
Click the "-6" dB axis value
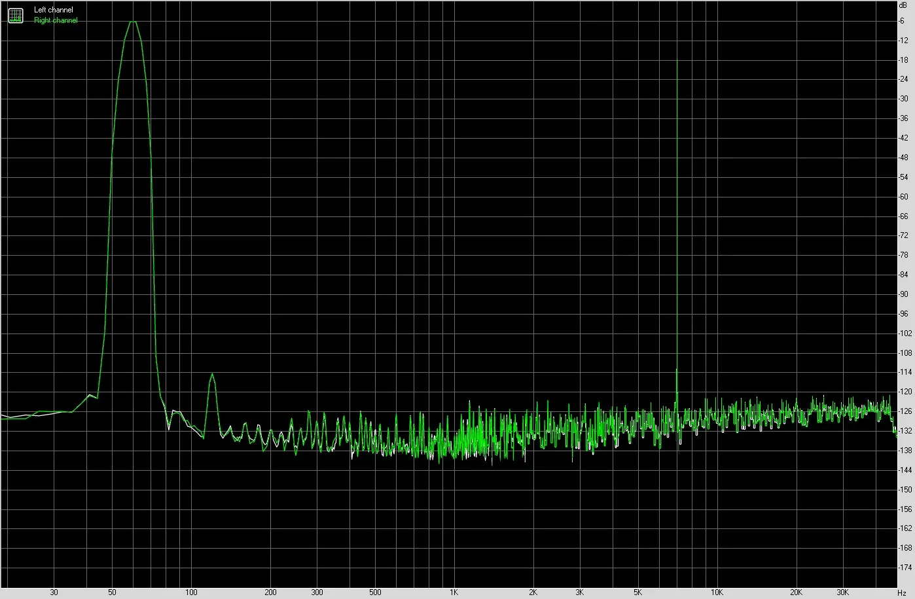coord(902,21)
